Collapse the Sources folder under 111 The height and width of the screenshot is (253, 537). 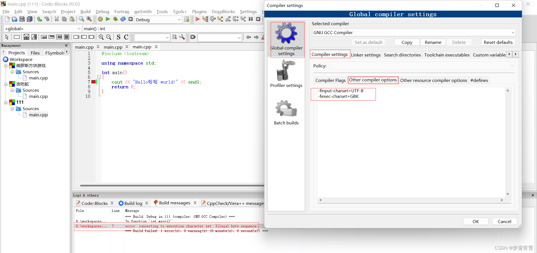(x=12, y=109)
